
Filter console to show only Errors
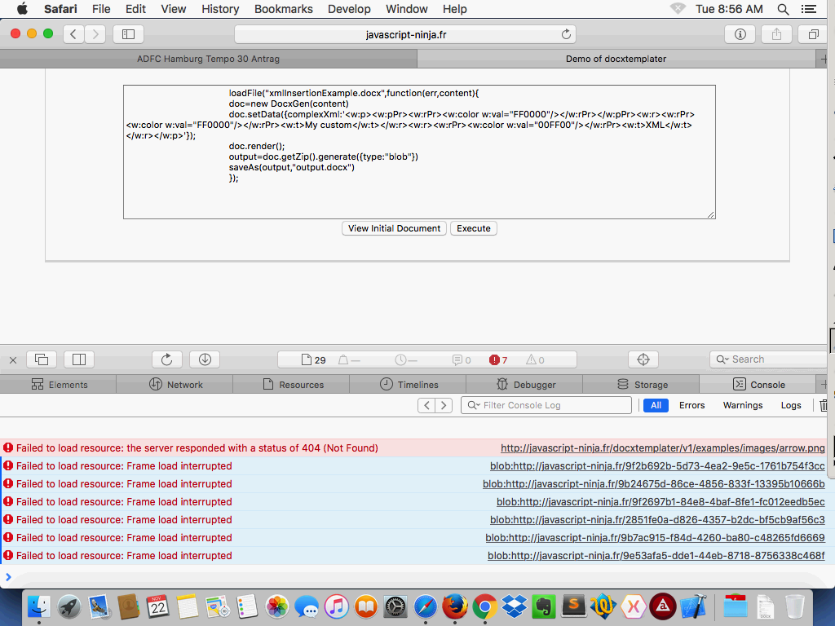click(691, 404)
